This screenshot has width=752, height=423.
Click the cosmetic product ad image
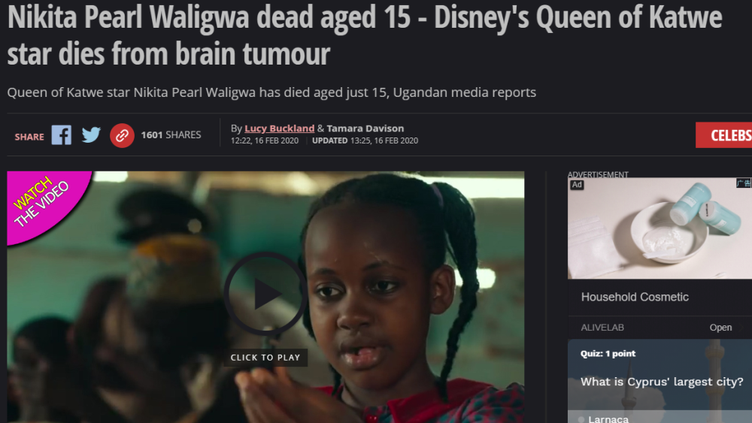tap(660, 228)
